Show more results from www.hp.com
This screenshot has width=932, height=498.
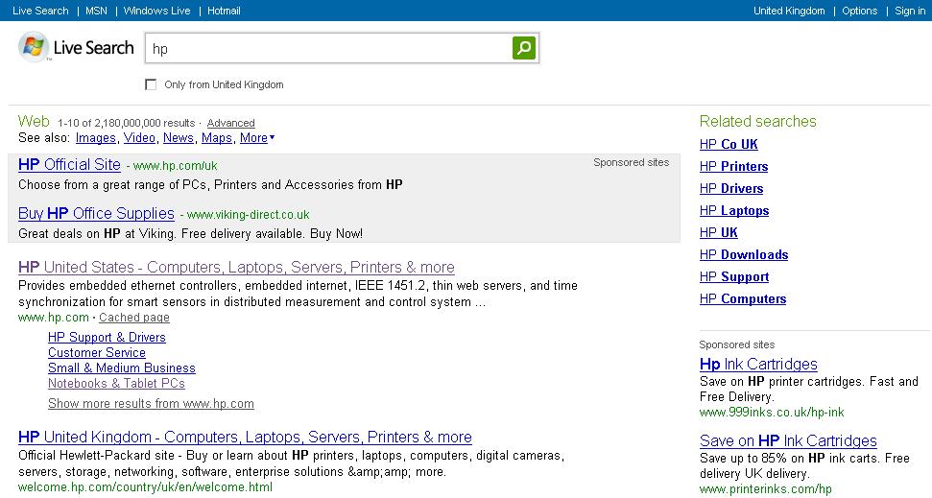click(151, 404)
